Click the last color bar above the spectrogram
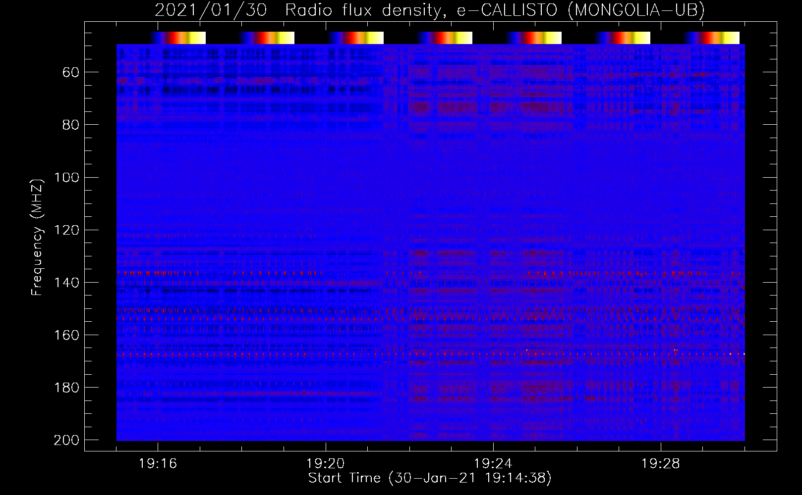802x495 pixels. click(x=711, y=38)
